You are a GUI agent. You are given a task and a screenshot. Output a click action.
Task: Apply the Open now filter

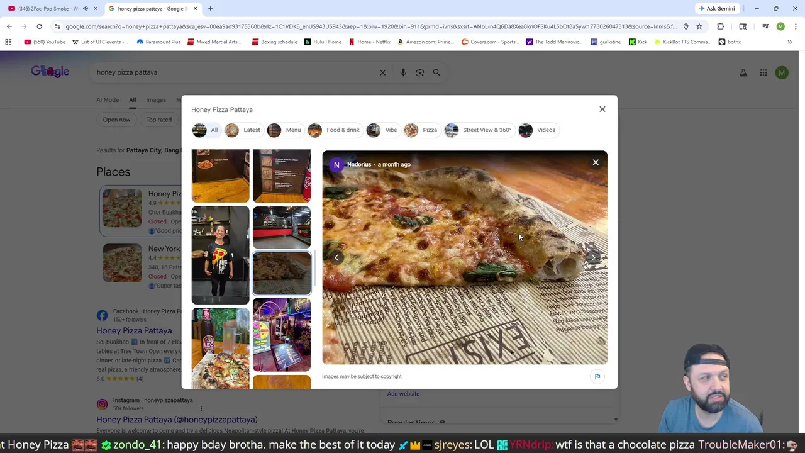click(116, 120)
